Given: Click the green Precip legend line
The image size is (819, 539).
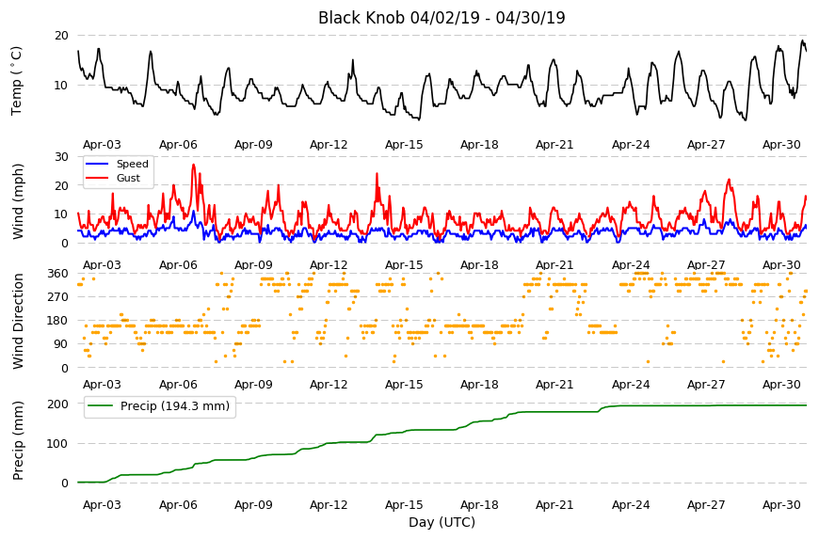Looking at the screenshot, I should pos(101,406).
